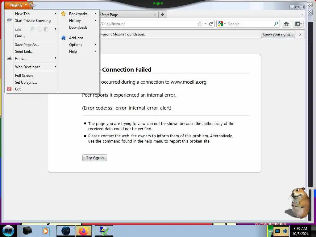Open History submenu entry
The width and height of the screenshot is (316, 237).
(75, 21)
